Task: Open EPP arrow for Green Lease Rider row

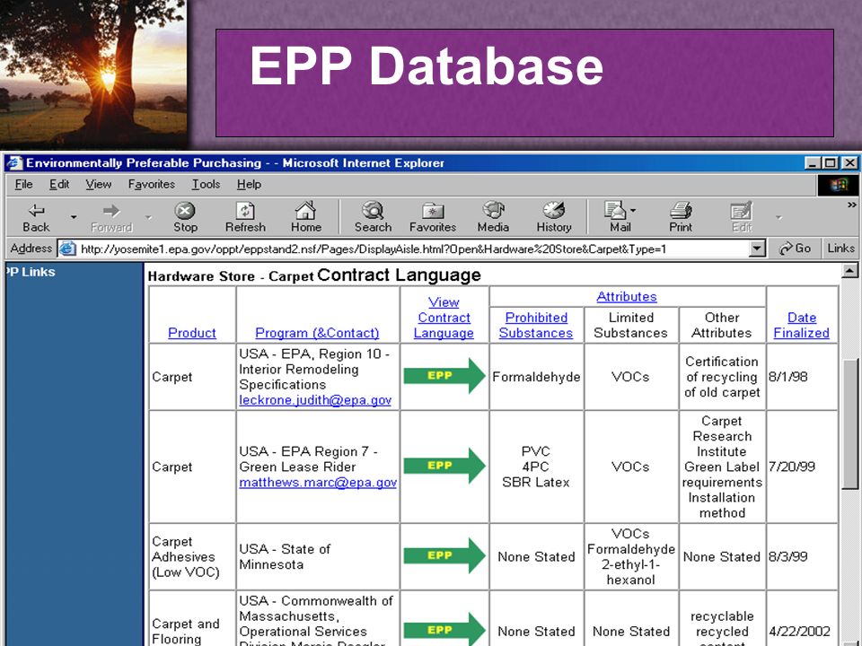Action: 444,466
